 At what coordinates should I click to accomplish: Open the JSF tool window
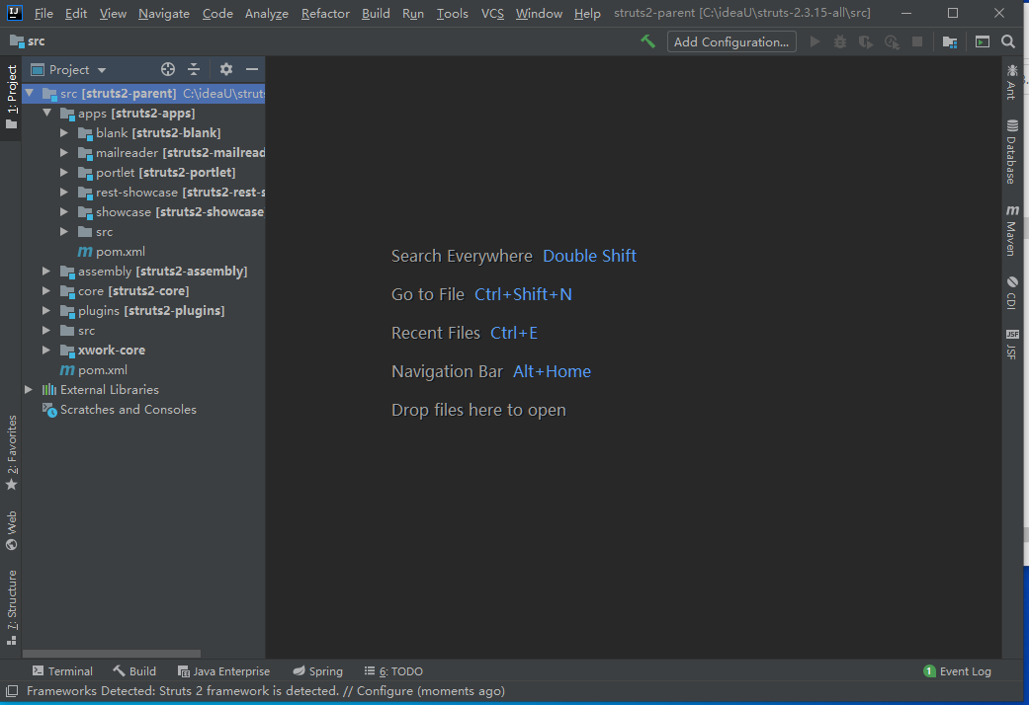[1012, 345]
